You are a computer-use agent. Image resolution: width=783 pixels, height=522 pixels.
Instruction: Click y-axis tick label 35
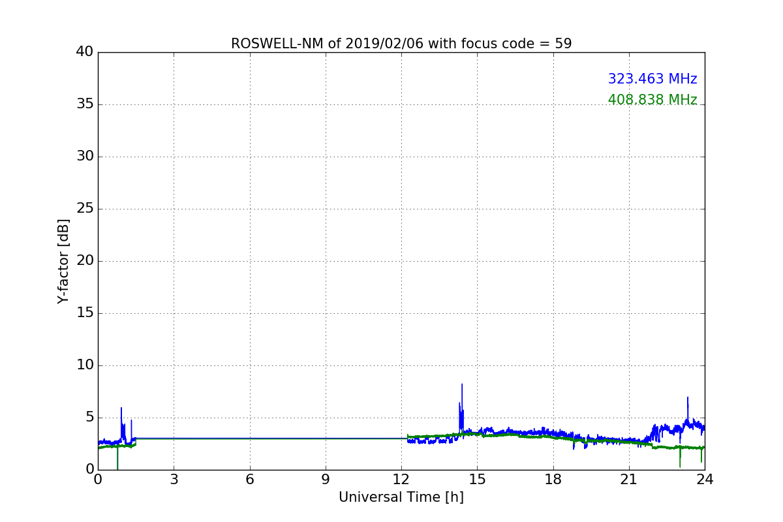tap(85, 104)
